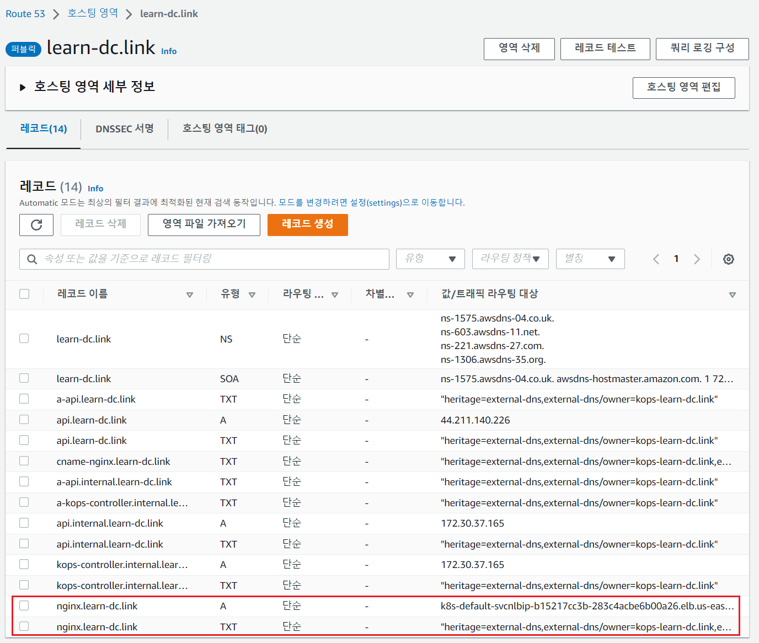Open the table settings gear icon
Viewport: 759px width, 643px height.
tap(728, 259)
